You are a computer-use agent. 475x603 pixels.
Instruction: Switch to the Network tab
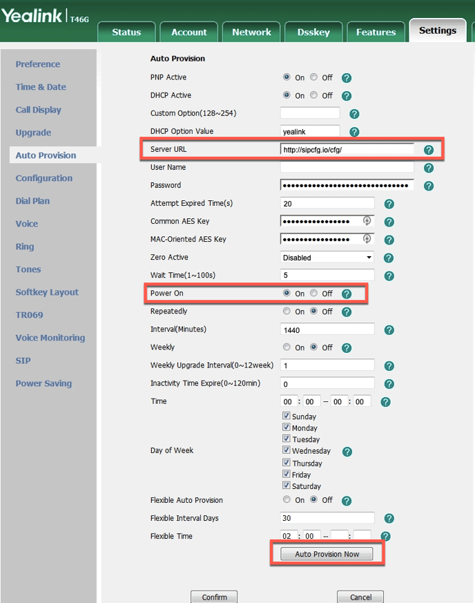click(251, 32)
